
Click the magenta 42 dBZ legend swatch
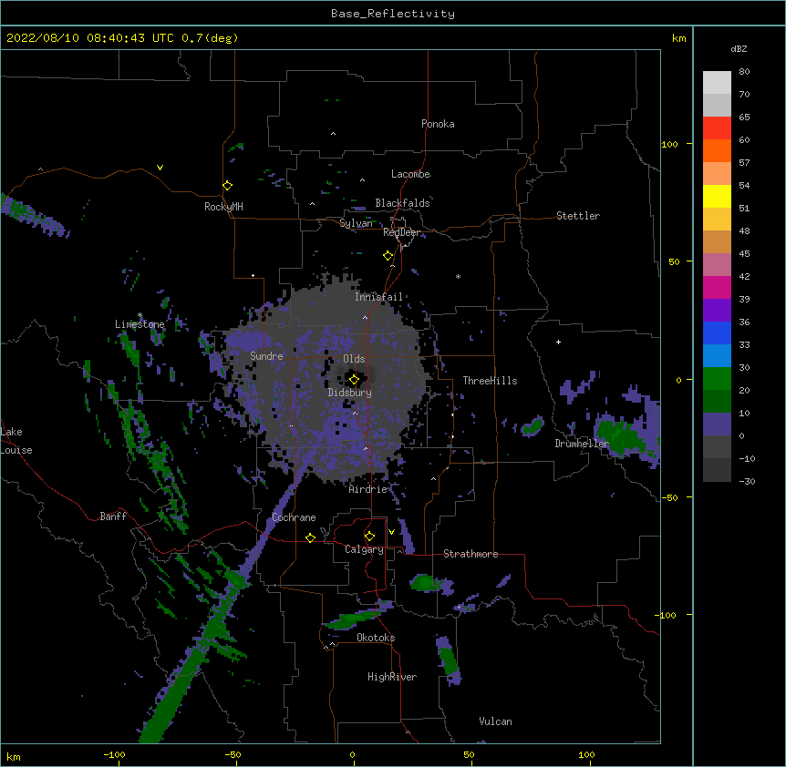[717, 288]
